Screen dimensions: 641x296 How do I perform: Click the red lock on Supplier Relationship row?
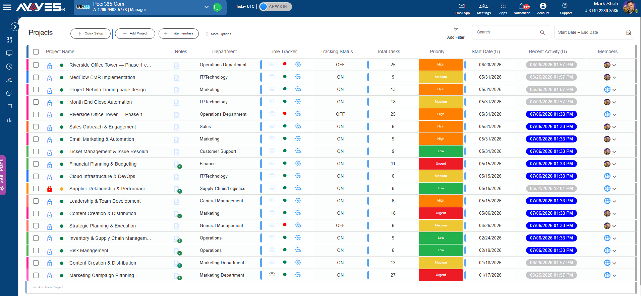[50, 189]
